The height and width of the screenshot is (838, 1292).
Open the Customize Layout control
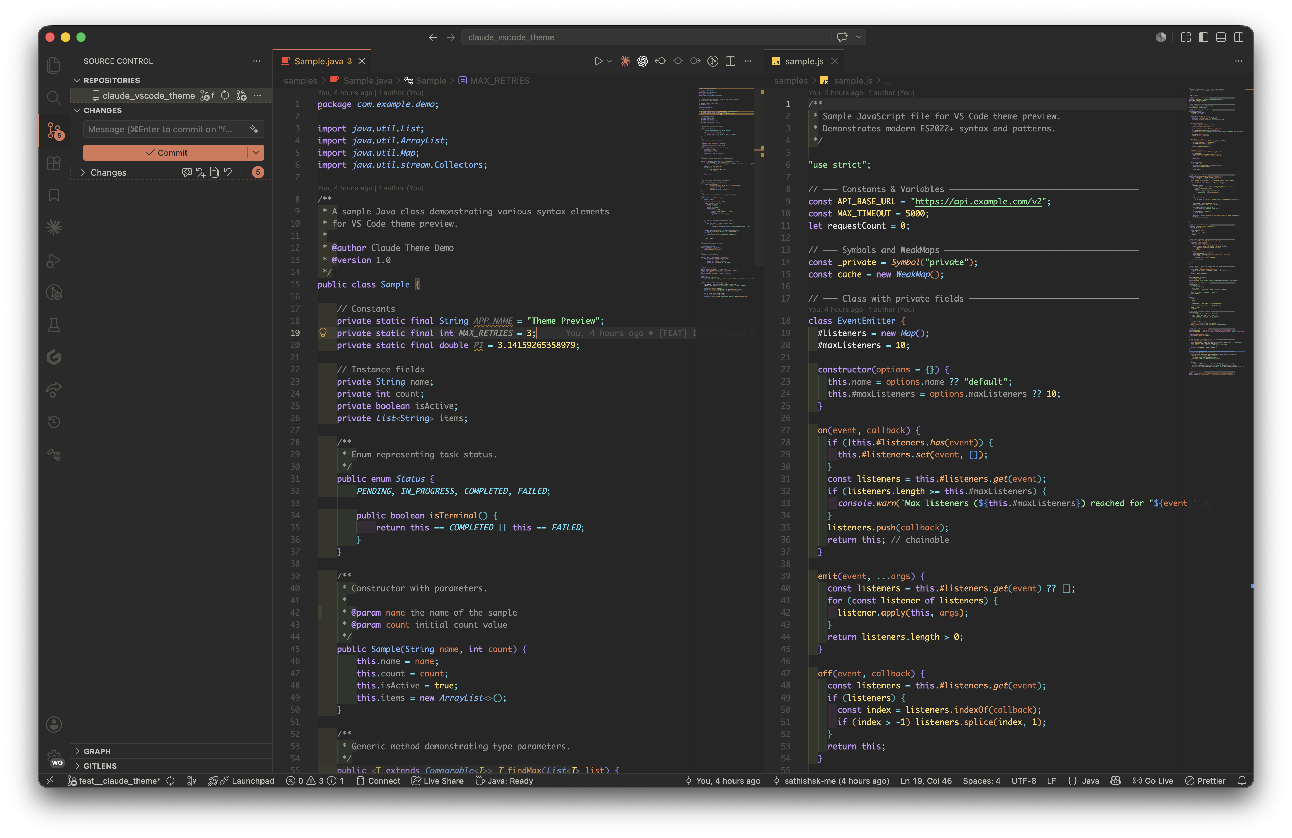click(1186, 37)
